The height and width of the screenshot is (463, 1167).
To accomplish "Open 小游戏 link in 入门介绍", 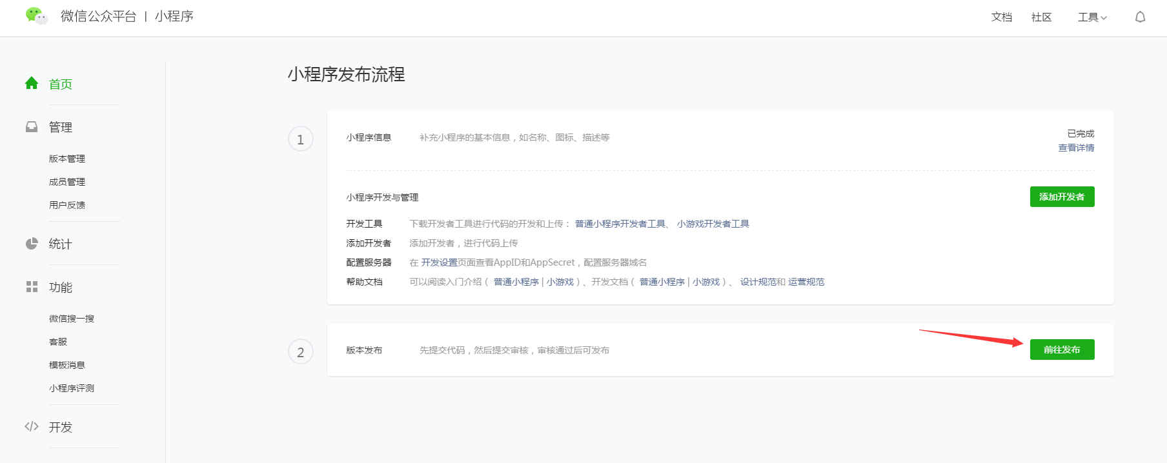I will 560,282.
